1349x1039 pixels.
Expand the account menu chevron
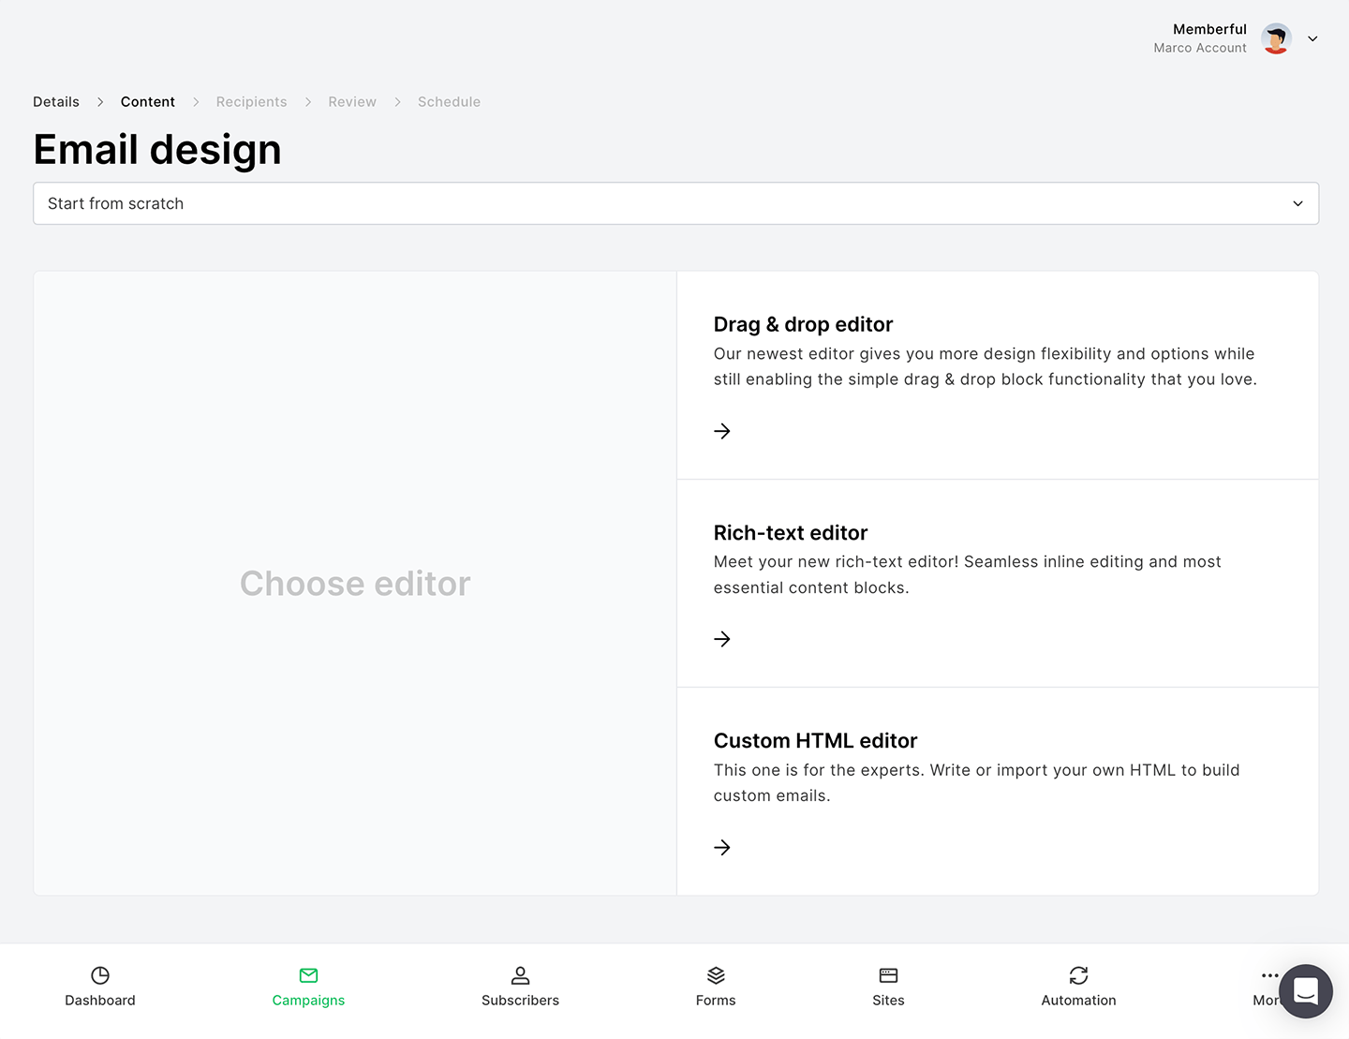(1312, 38)
